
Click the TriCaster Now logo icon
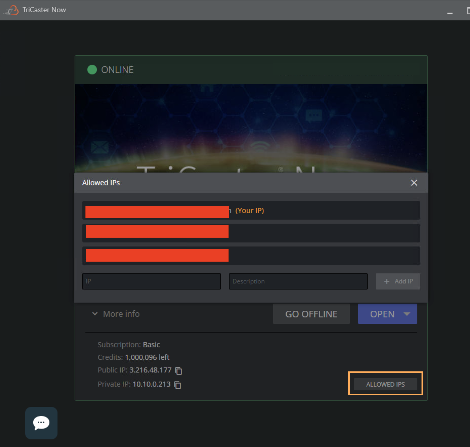point(11,10)
